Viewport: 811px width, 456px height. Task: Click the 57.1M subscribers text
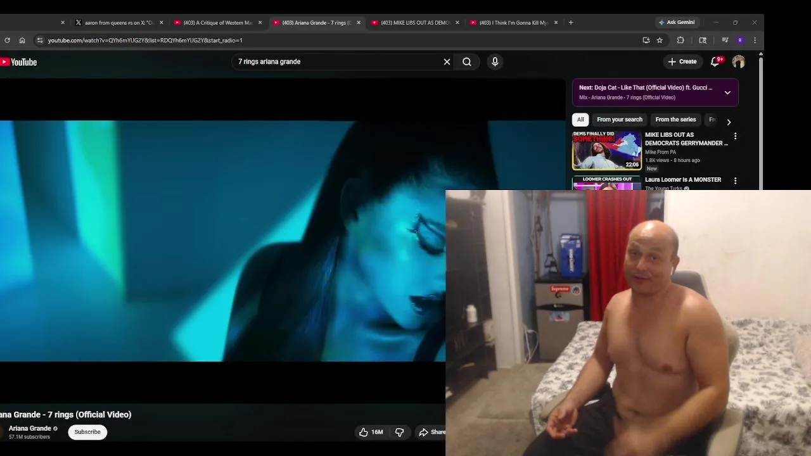[x=29, y=437]
